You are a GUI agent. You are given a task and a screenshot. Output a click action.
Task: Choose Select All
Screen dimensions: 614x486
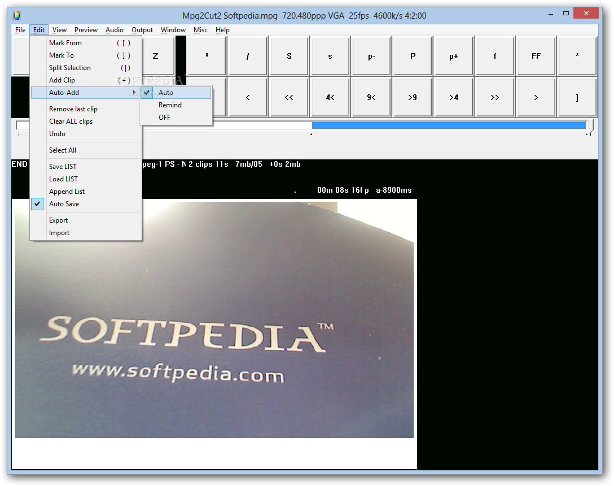coord(86,150)
